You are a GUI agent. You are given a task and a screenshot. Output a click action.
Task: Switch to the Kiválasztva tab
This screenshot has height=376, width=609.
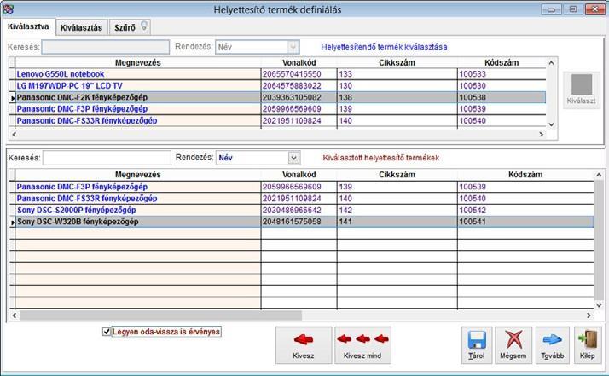[28, 26]
